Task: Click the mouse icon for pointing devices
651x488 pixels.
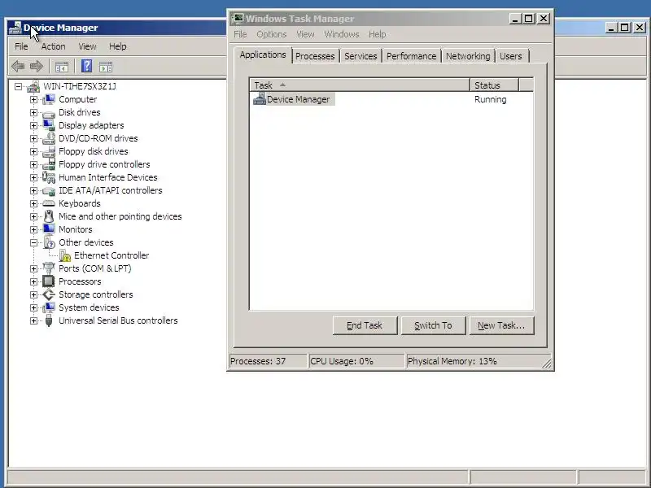Action: tap(49, 216)
